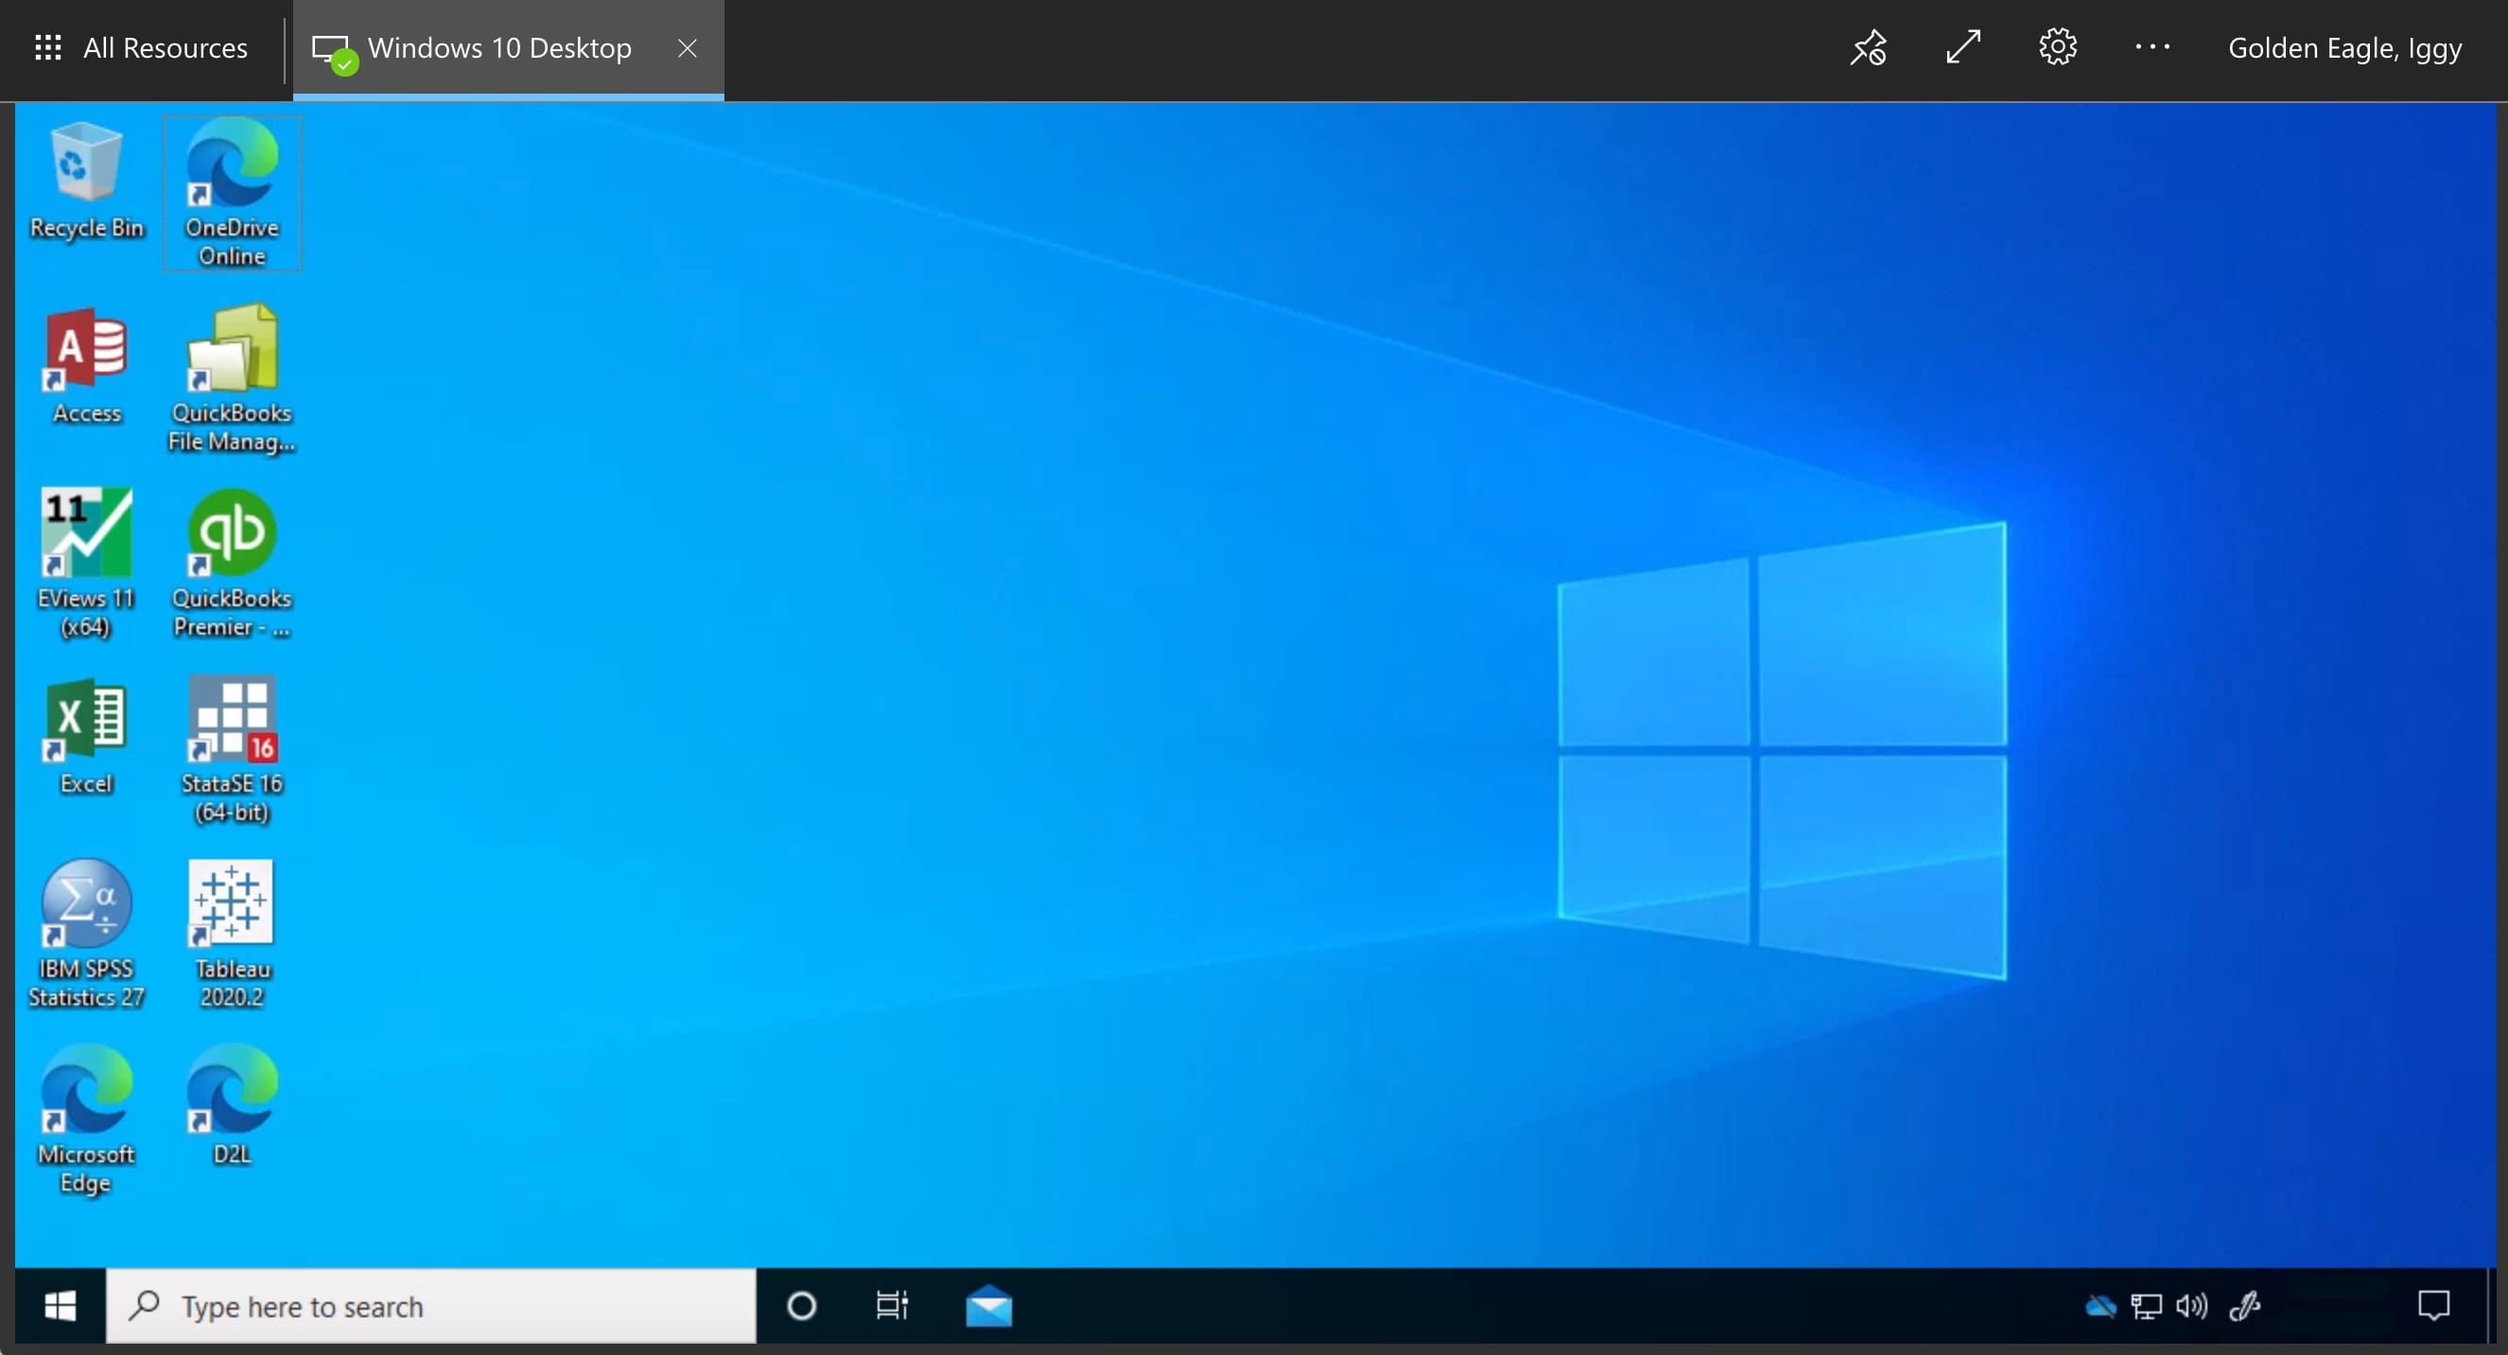
Task: Open QuickBooks File Manager
Action: [232, 375]
